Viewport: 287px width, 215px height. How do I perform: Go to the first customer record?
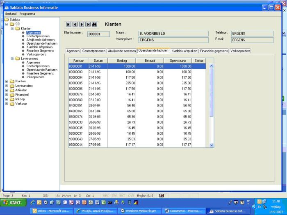click(68, 25)
